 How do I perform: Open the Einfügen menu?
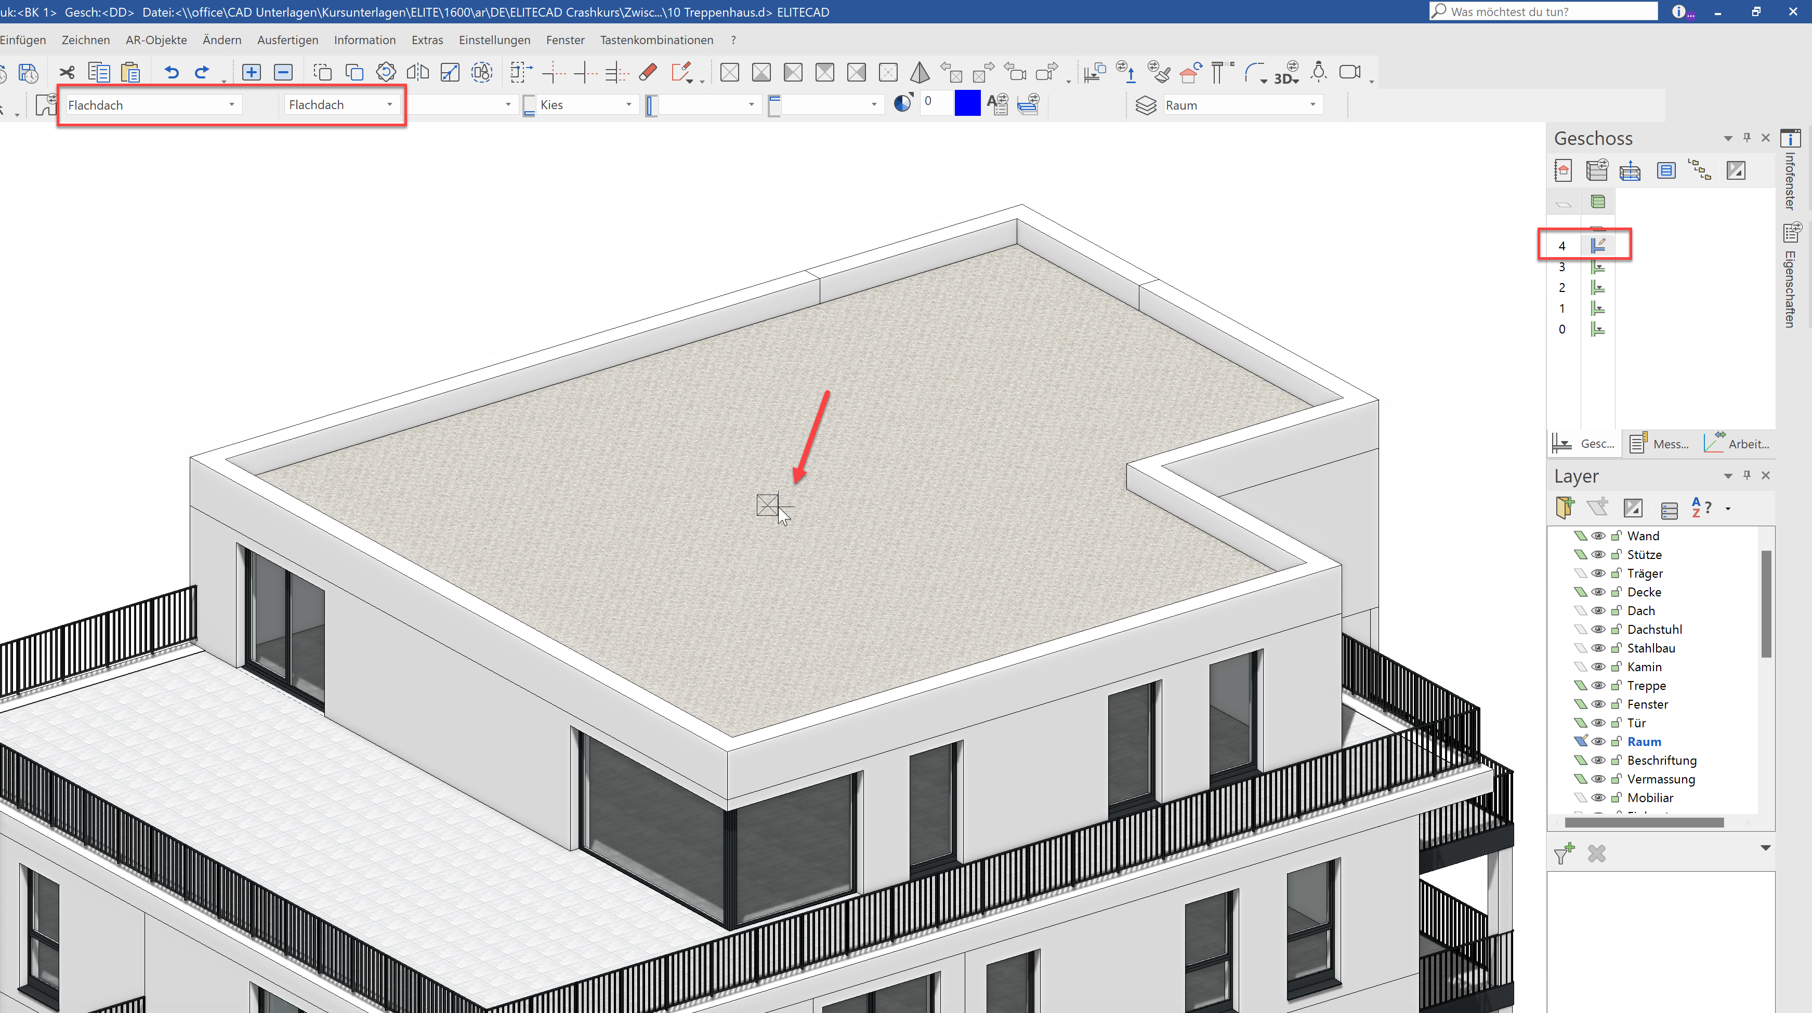22,40
